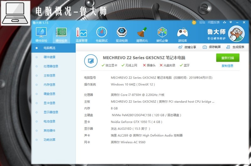The image size is (251, 166).
Task: Click 生成报表 to generate a report
Action: click(x=235, y=47)
